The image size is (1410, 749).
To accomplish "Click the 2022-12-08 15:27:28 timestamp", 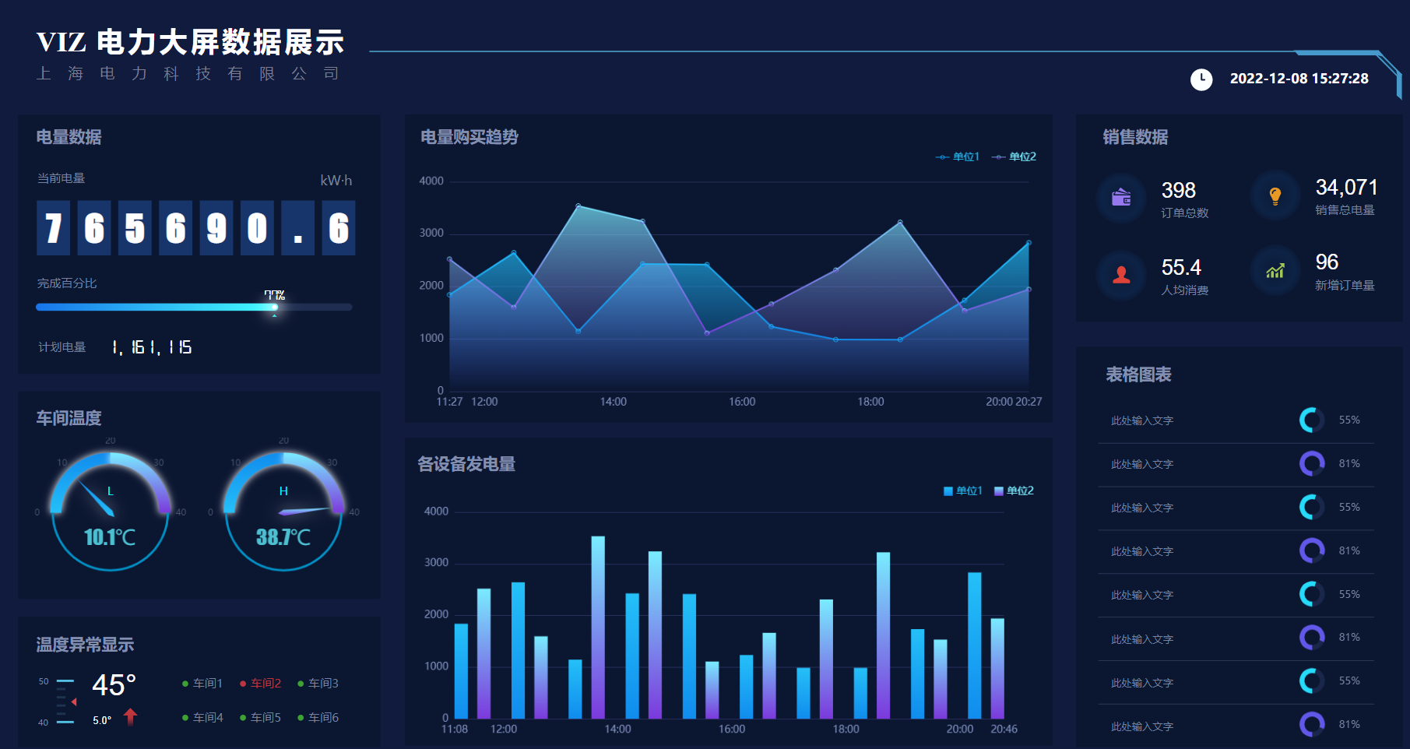I will click(1299, 79).
